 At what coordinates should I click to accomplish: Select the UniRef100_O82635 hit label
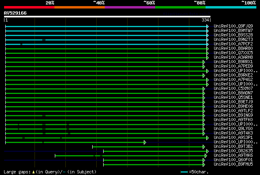point(233,151)
